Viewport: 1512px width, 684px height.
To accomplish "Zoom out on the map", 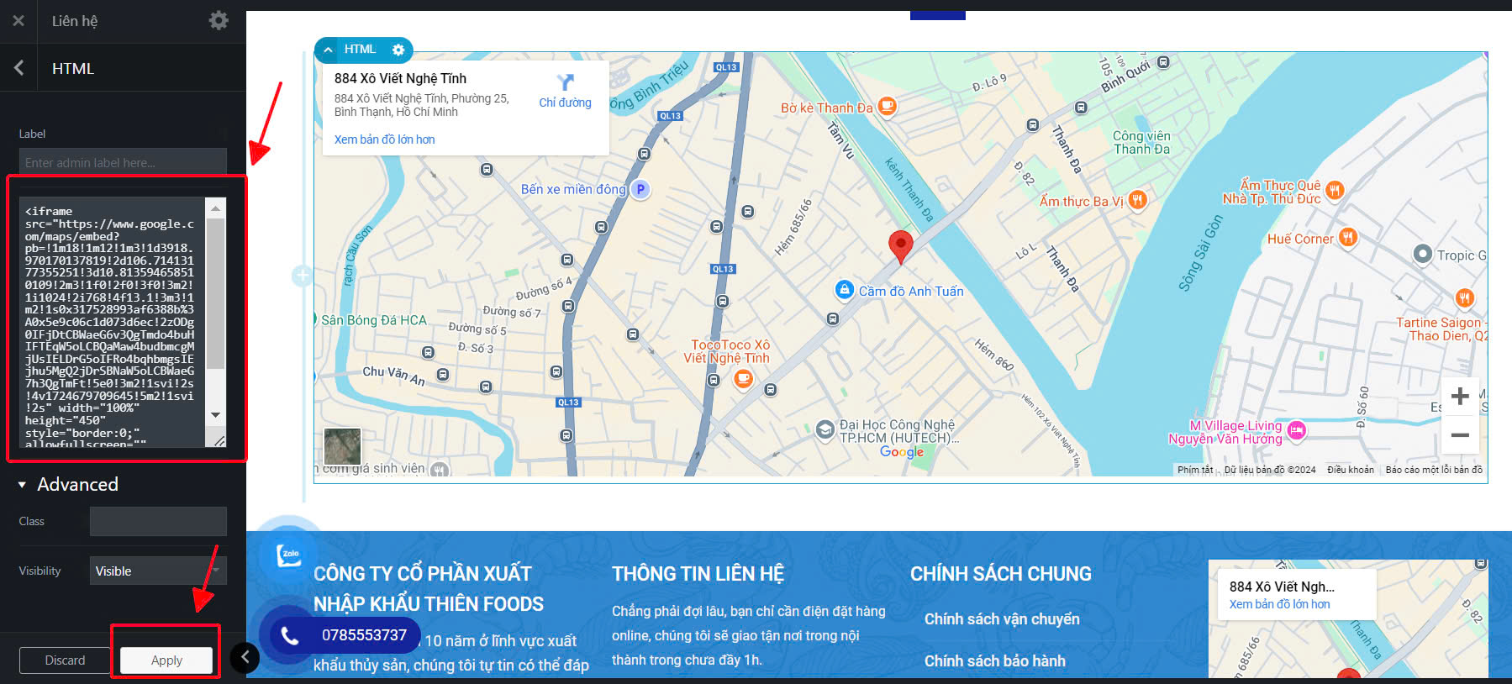I will pyautogui.click(x=1460, y=435).
